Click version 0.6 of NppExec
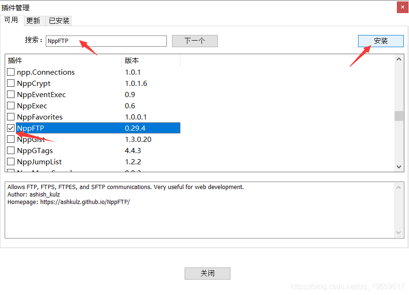This screenshot has width=409, height=295. click(129, 105)
